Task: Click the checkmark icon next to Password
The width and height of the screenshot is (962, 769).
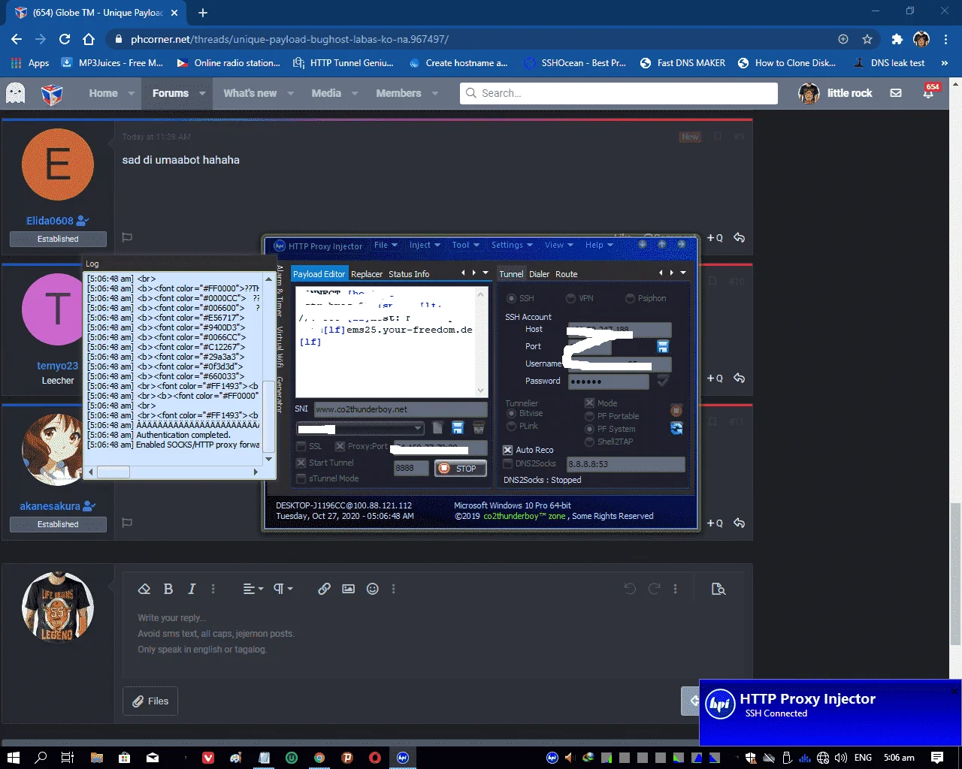Action: [x=663, y=381]
